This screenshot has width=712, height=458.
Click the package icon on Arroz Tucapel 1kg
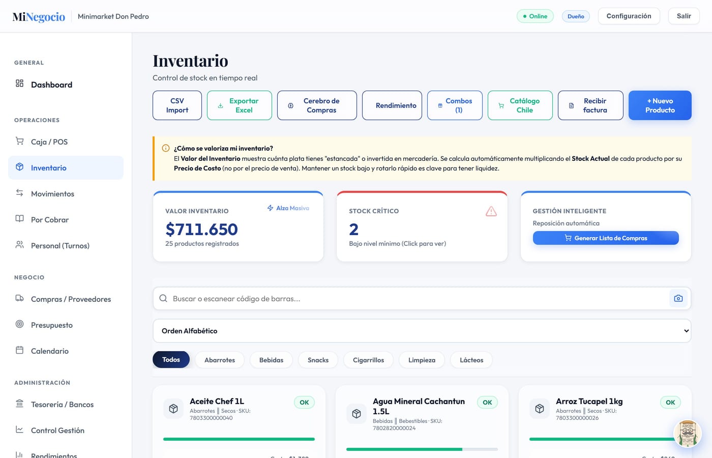point(540,409)
